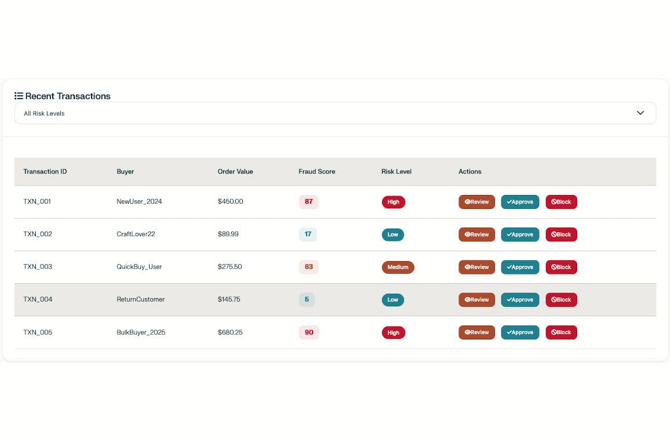Block transaction TXN_005
Screen dimensions: 670x441
click(x=561, y=332)
